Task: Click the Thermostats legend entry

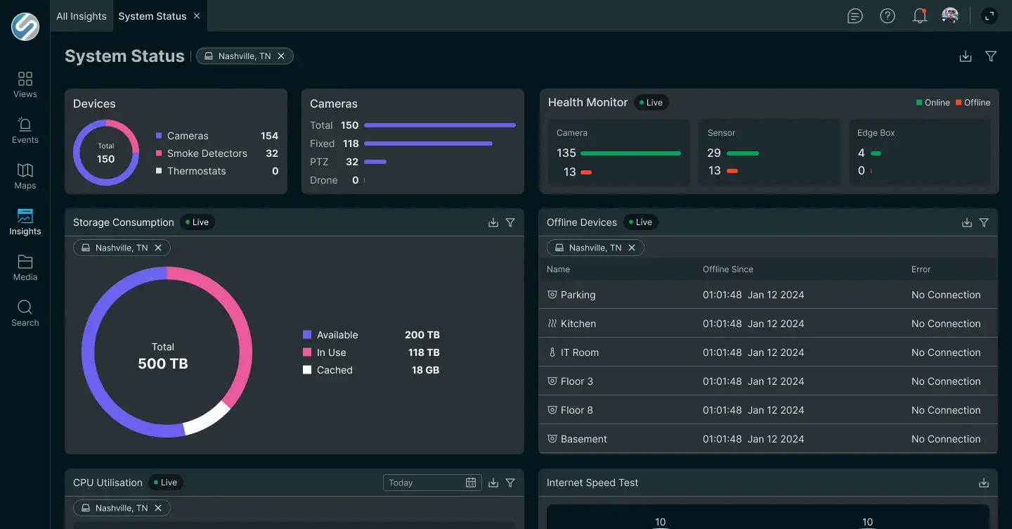Action: tap(217, 171)
